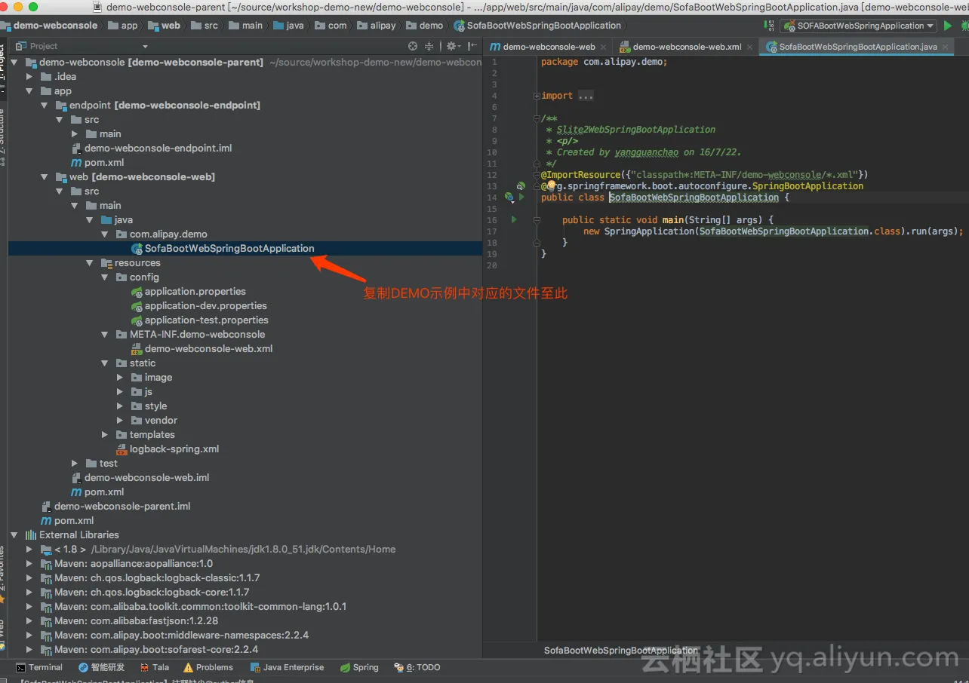The image size is (969, 683).
Task: Select Maven: aopalliance:aopalliance:1.0 library
Action: tap(126, 563)
